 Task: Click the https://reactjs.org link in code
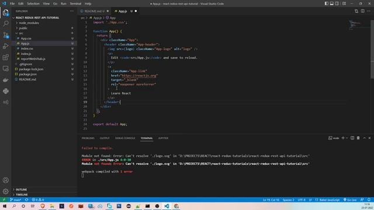coord(139,75)
